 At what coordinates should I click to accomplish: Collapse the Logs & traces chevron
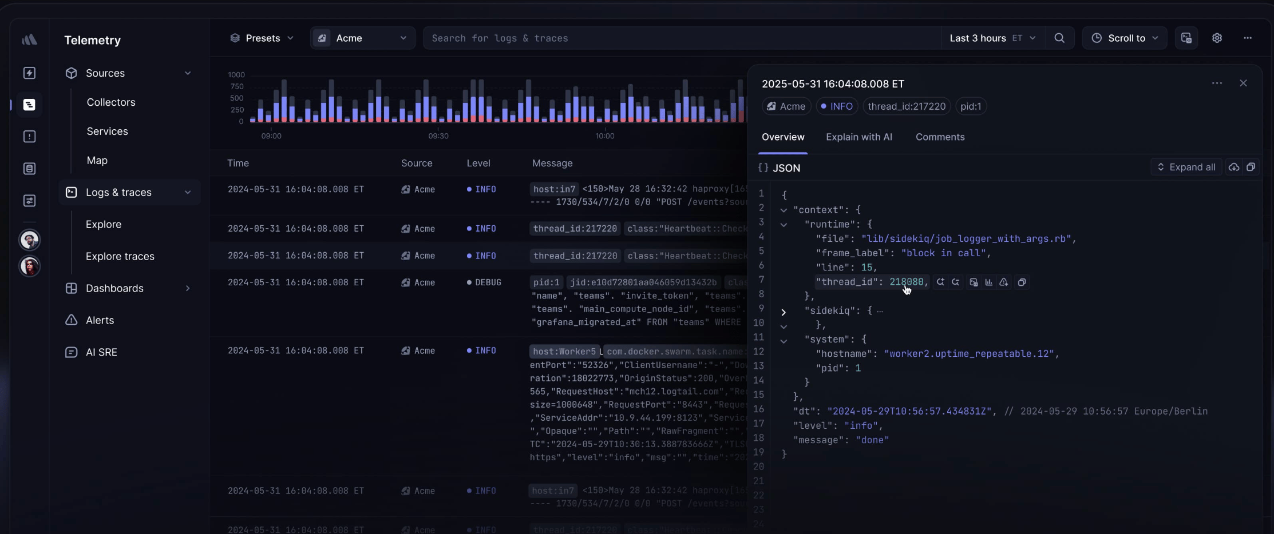click(188, 192)
